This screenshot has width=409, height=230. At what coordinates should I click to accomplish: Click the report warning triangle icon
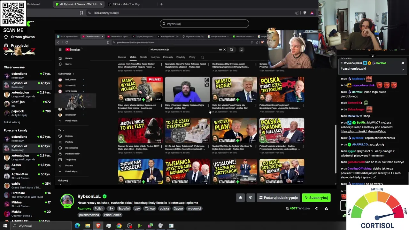[326, 208]
